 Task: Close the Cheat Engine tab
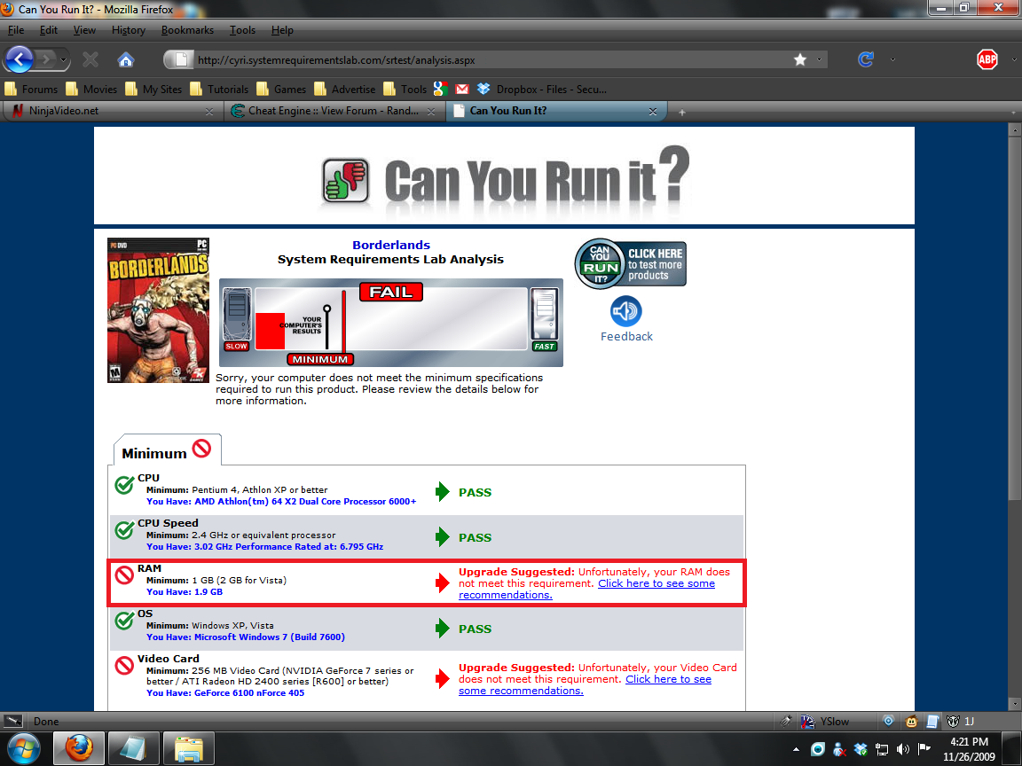(x=431, y=112)
